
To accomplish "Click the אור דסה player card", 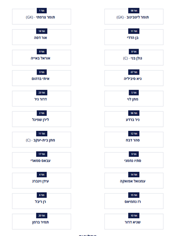I will pyautogui.click(x=42, y=37).
